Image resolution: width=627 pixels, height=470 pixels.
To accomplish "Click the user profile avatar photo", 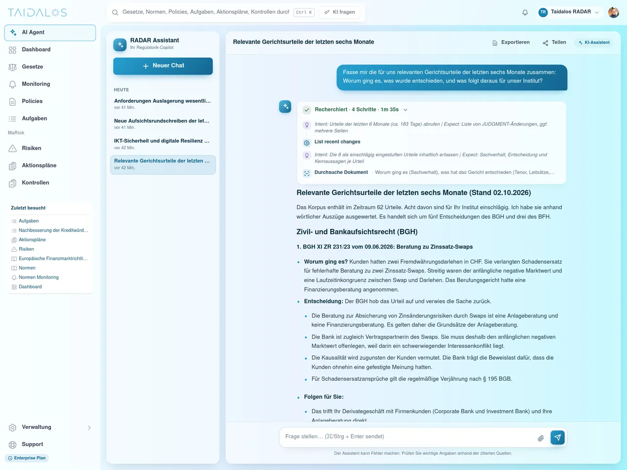I will pyautogui.click(x=613, y=12).
